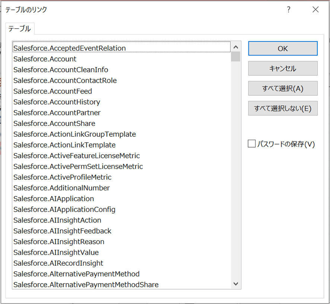This screenshot has width=330, height=304.
Task: Select Salesforce.AIInsightReason table
Action: tap(122, 241)
